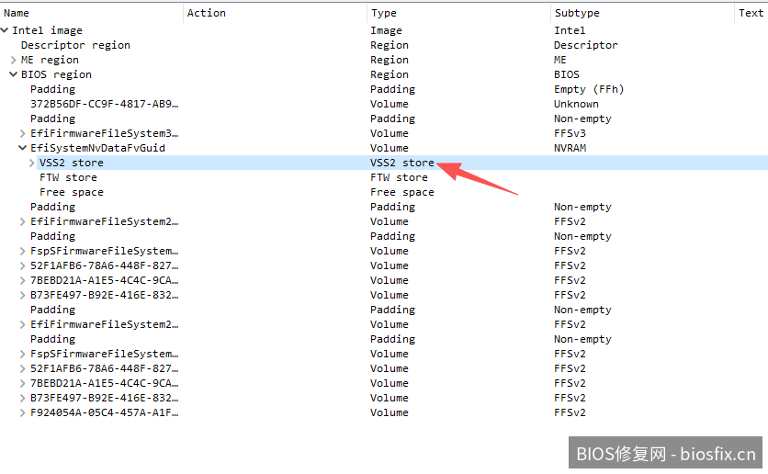Select the Descriptor region row
This screenshot has height=474, width=768.
(75, 45)
